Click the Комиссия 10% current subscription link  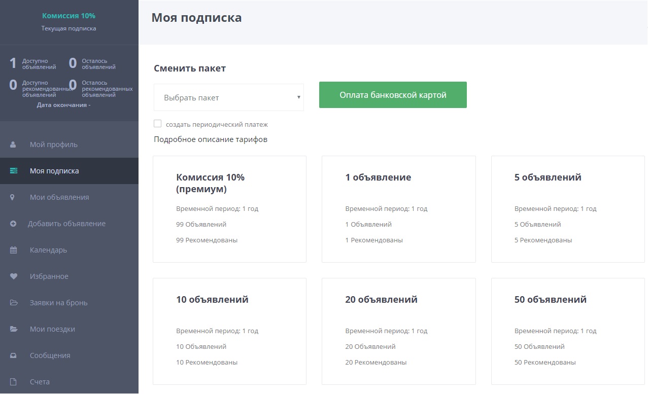coord(69,16)
